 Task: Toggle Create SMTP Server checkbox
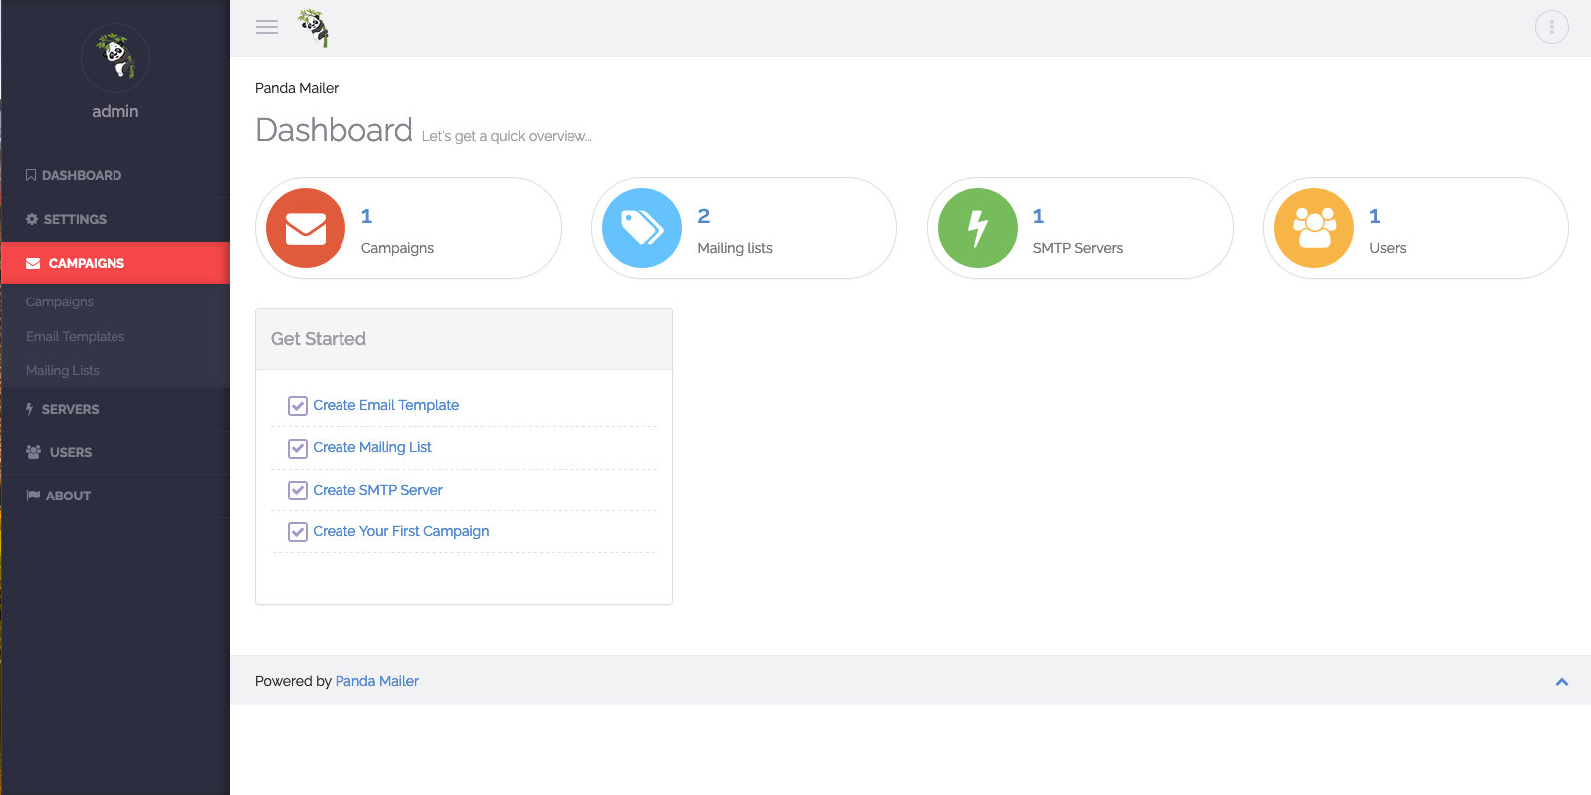298,491
